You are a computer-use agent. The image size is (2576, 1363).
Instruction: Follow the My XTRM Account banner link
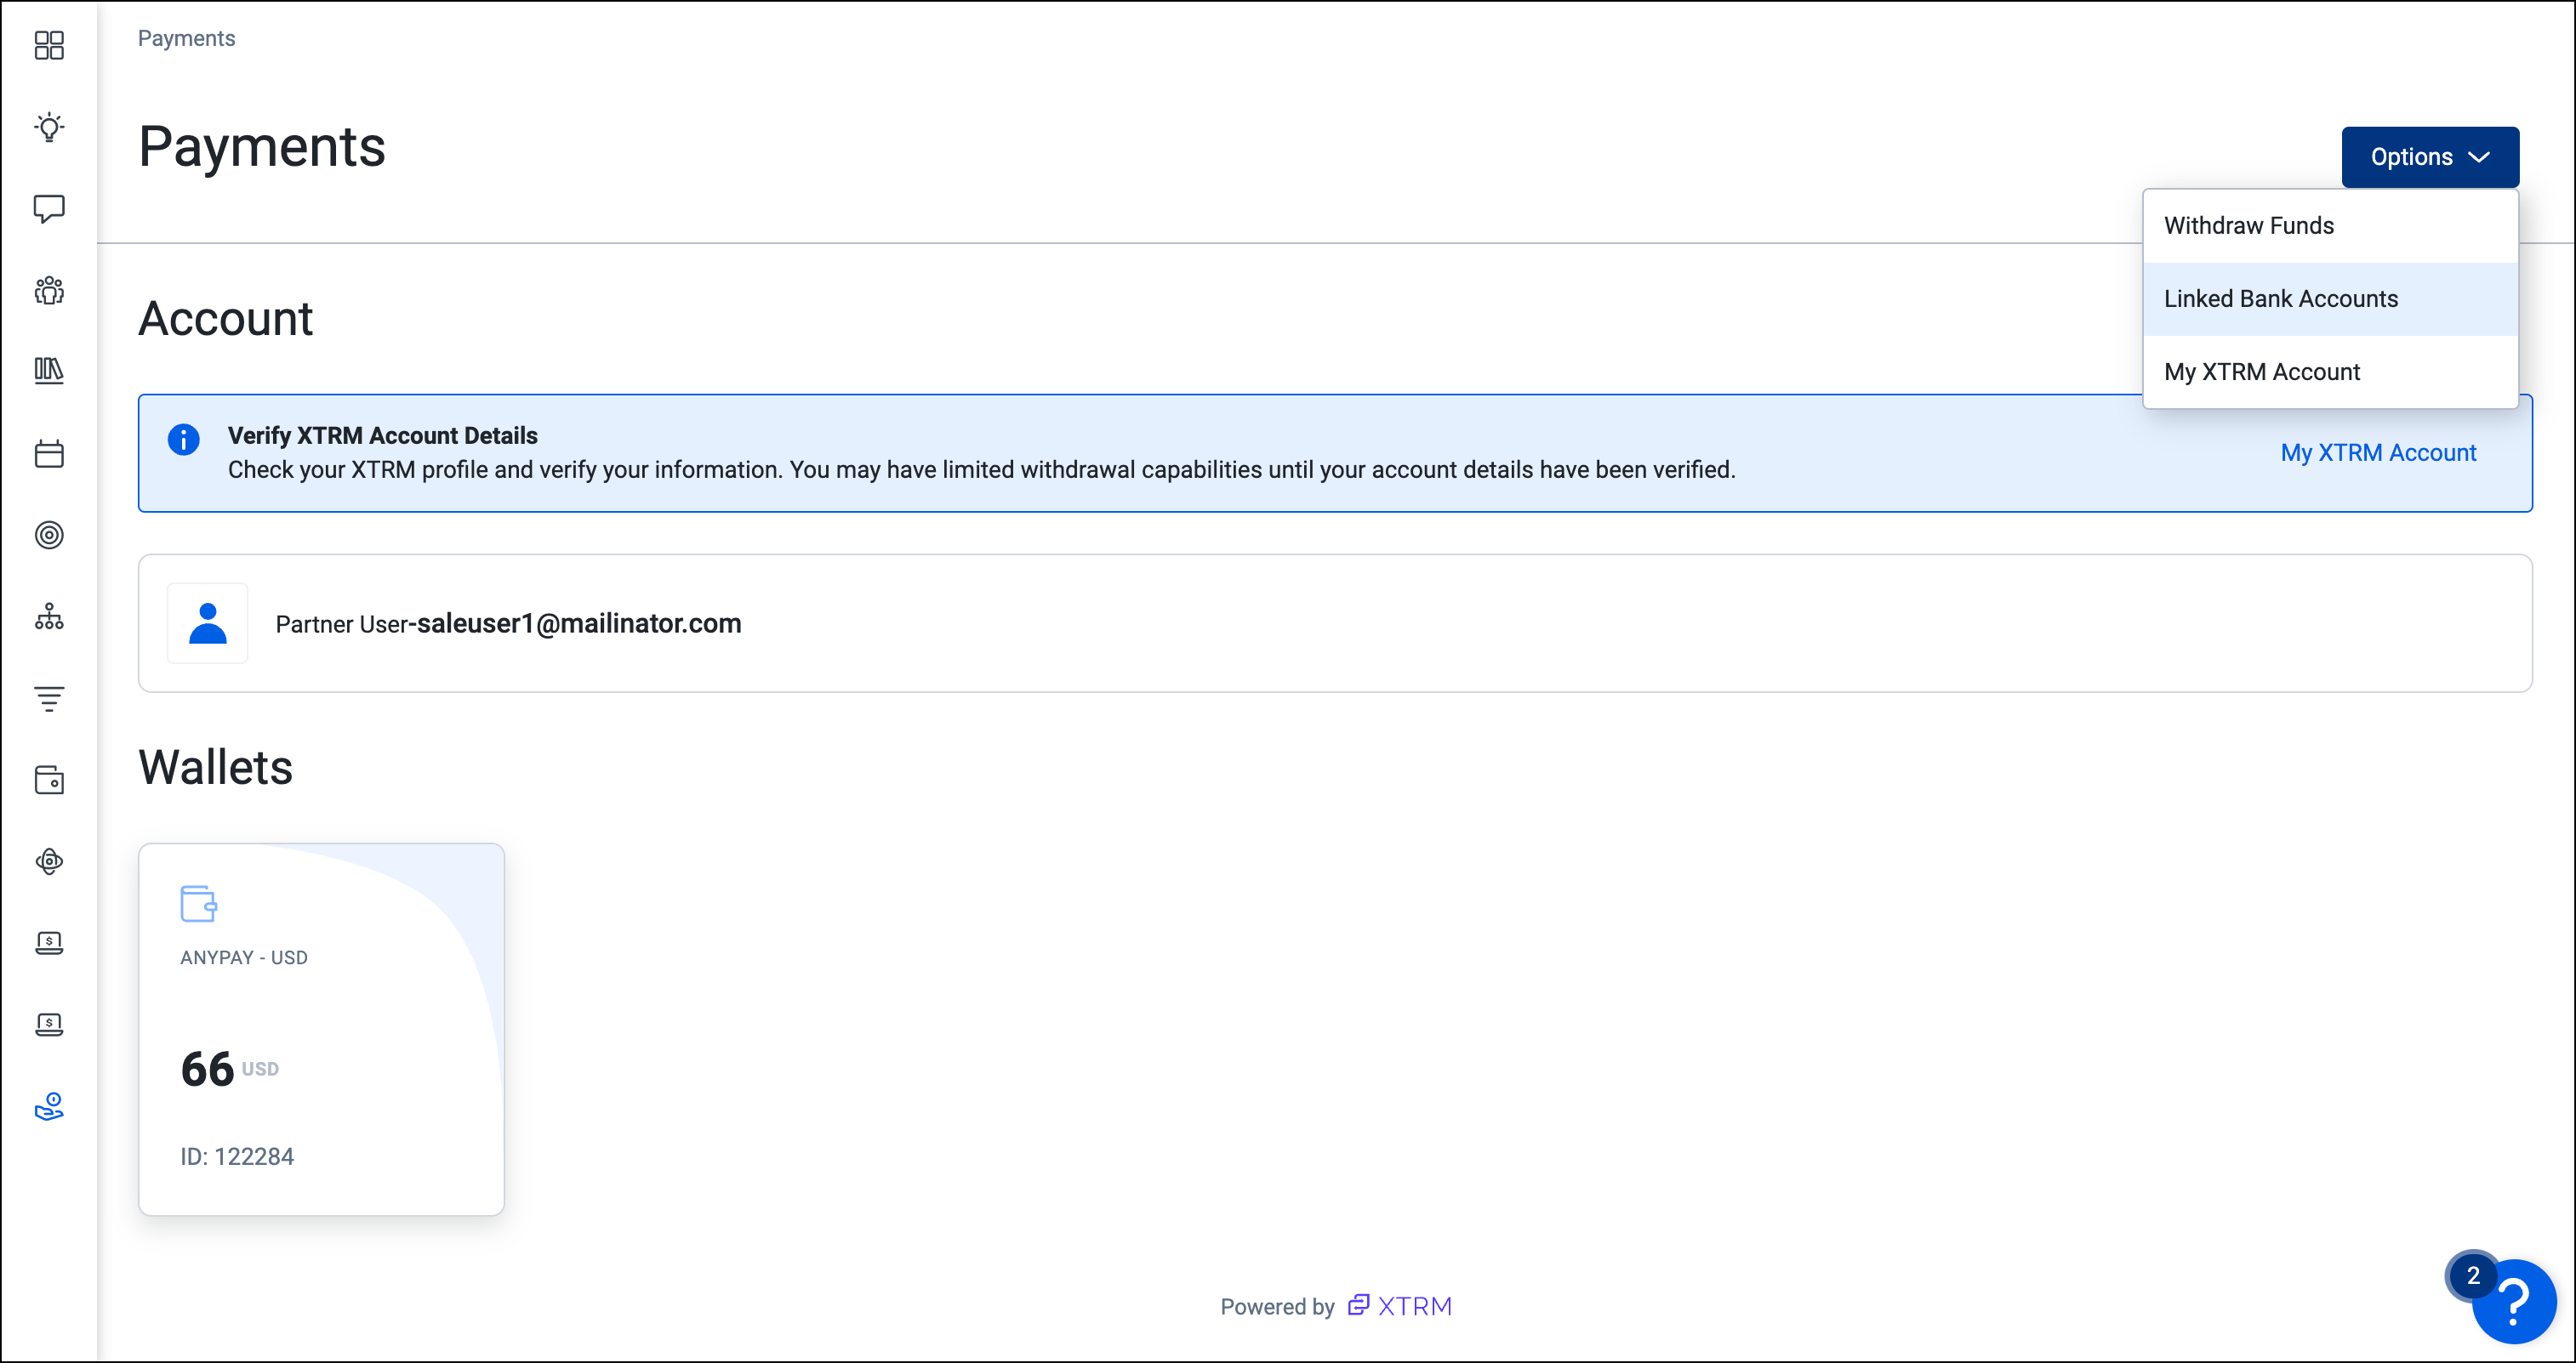2378,452
